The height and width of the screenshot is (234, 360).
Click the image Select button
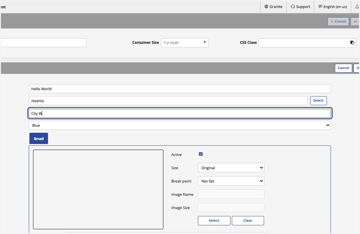[x=214, y=221]
